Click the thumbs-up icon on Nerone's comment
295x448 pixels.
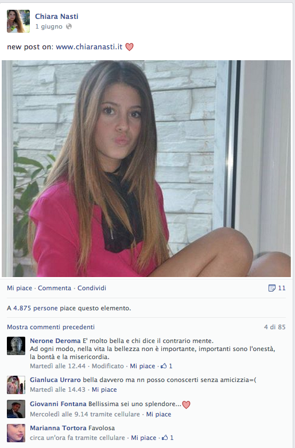pyautogui.click(x=164, y=366)
